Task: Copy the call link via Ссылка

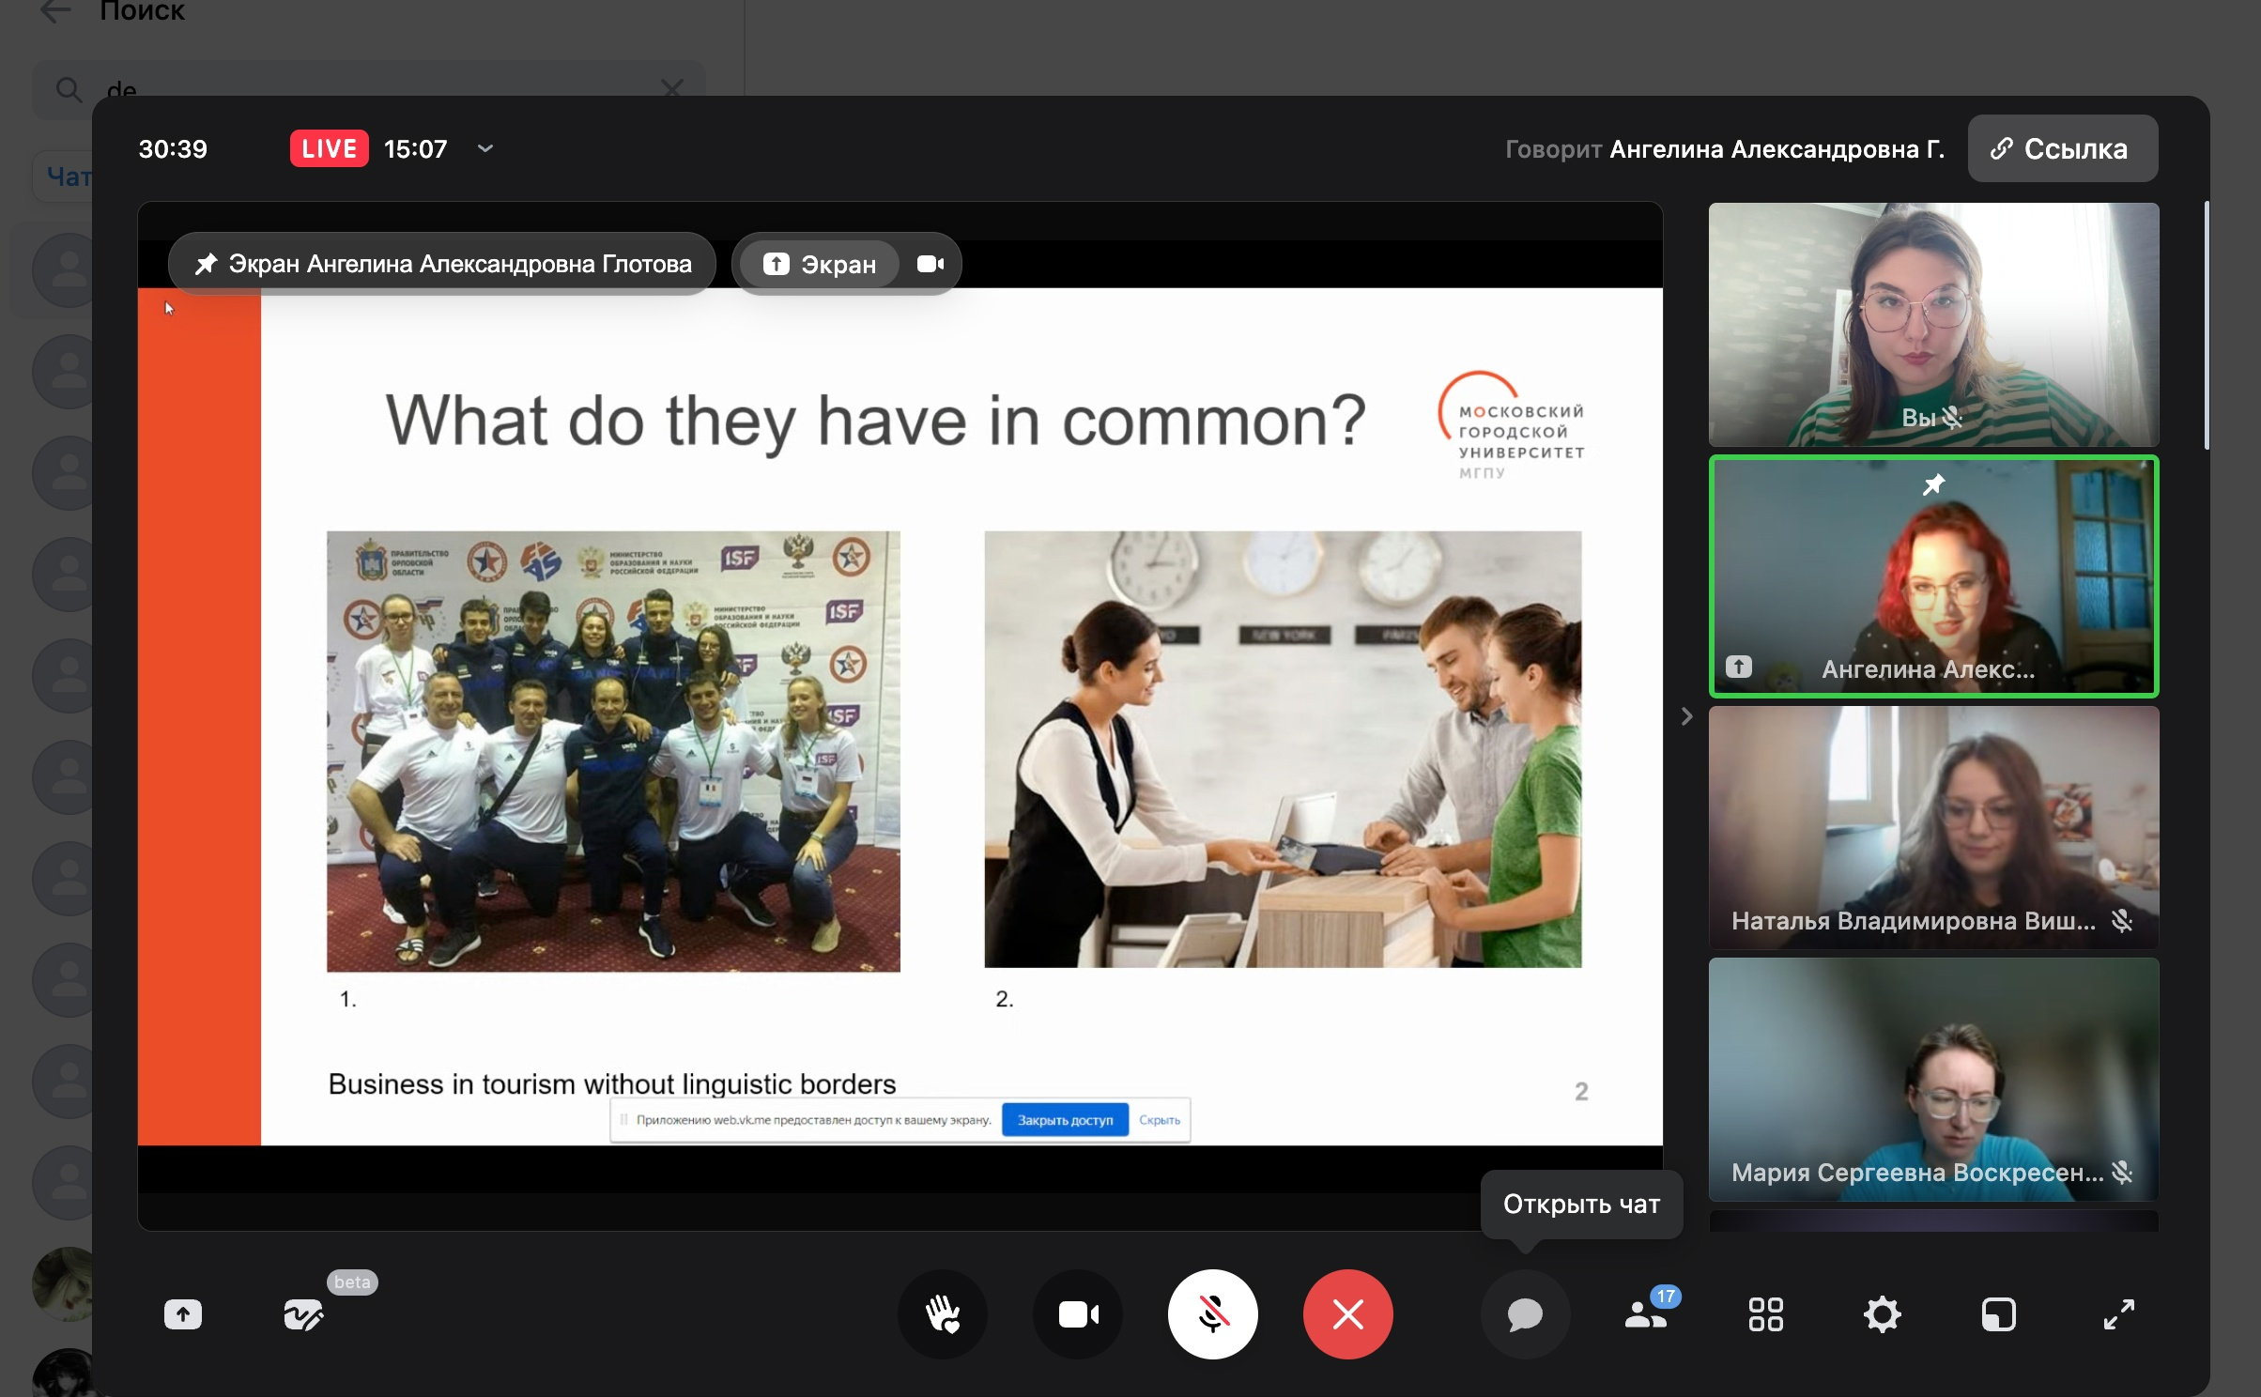Action: [x=2062, y=149]
